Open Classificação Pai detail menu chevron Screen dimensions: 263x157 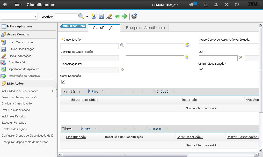(x=122, y=70)
